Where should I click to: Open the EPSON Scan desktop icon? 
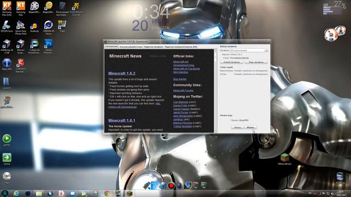tap(7, 27)
